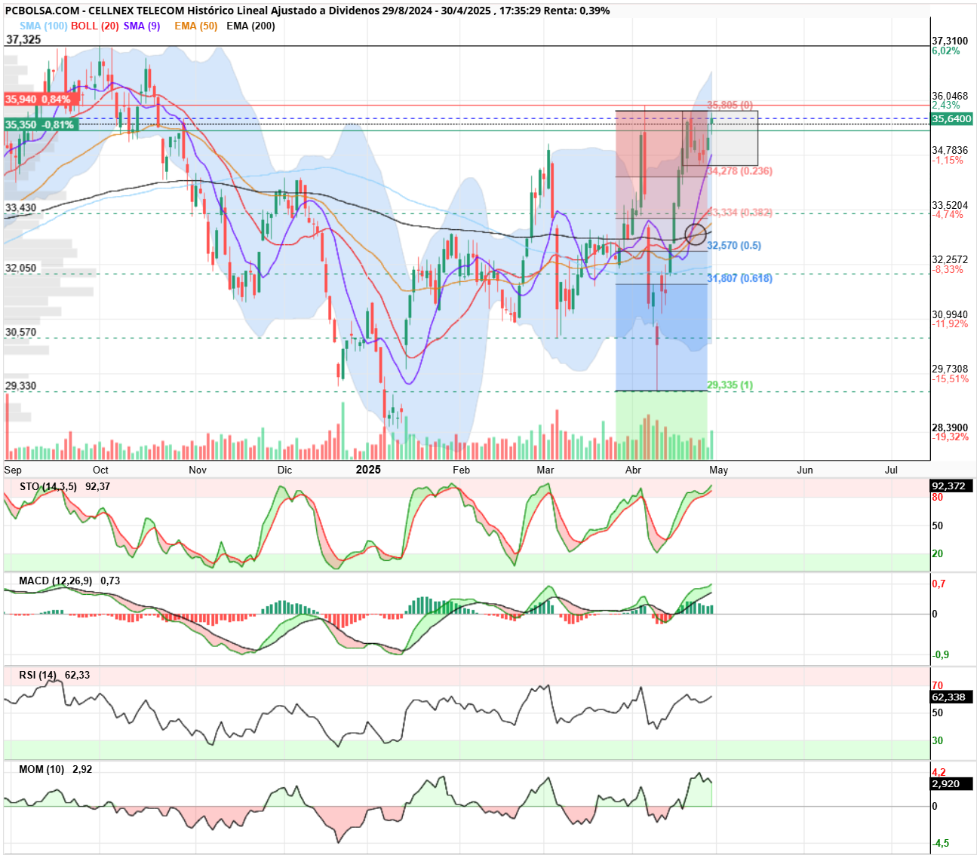Click the MACD (12,26,9) indicator label
The height and width of the screenshot is (858, 980).
pos(56,581)
